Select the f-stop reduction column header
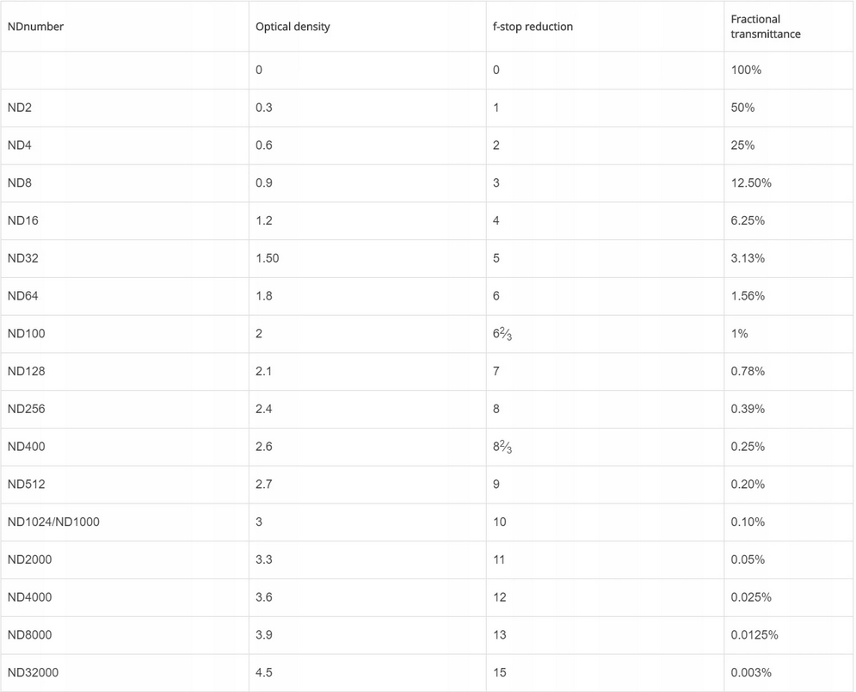 533,27
